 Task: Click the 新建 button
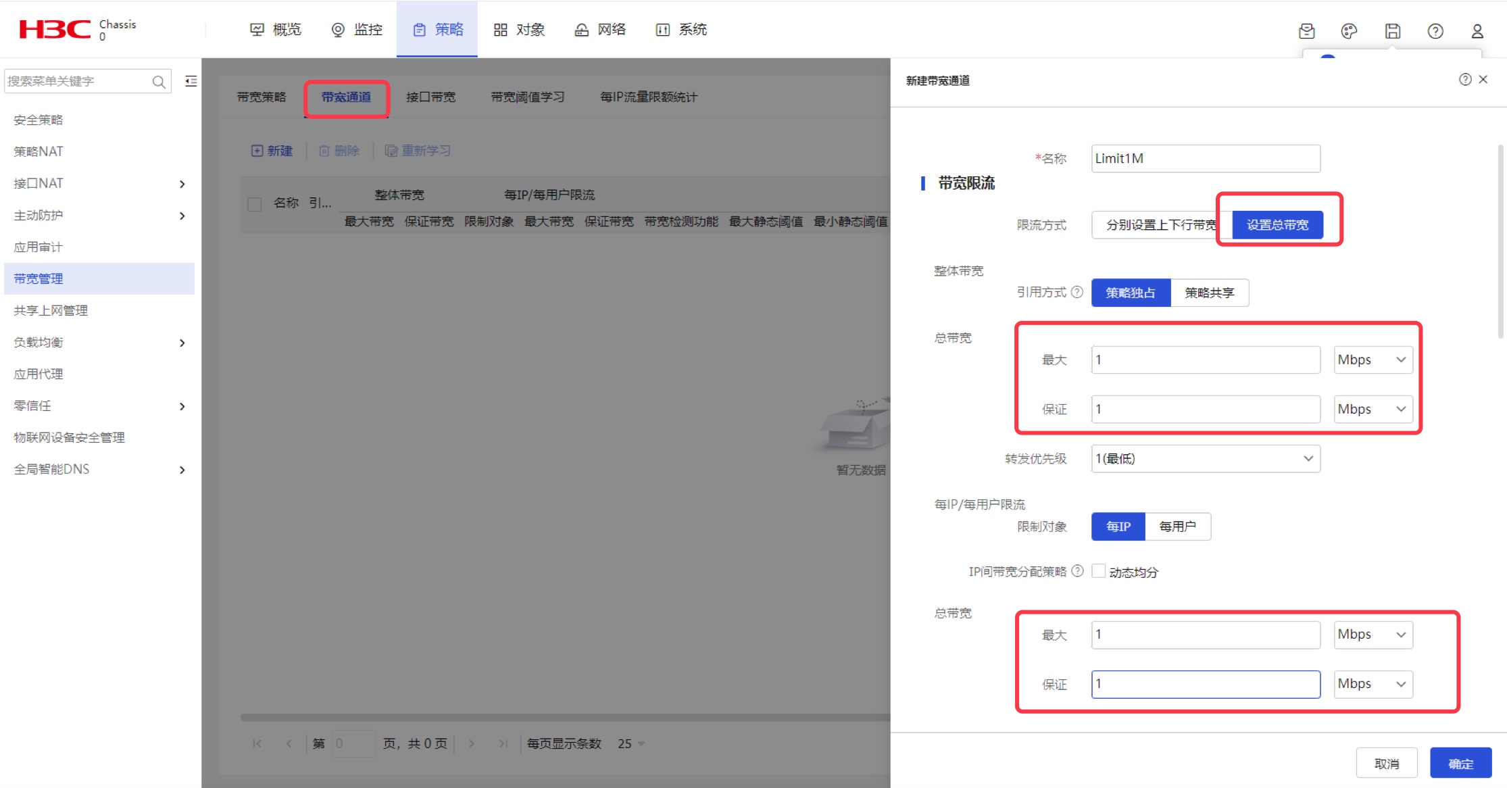tap(272, 151)
